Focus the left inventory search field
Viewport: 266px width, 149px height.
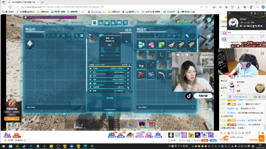[35, 36]
